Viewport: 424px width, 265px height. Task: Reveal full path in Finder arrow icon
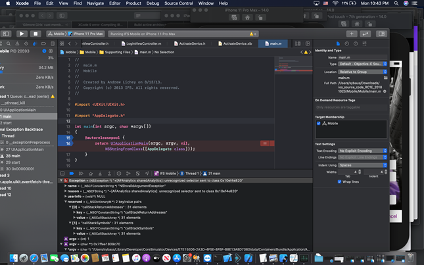[x=385, y=91]
